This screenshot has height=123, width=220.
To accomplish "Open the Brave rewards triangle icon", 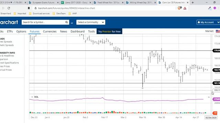I will (185, 8).
